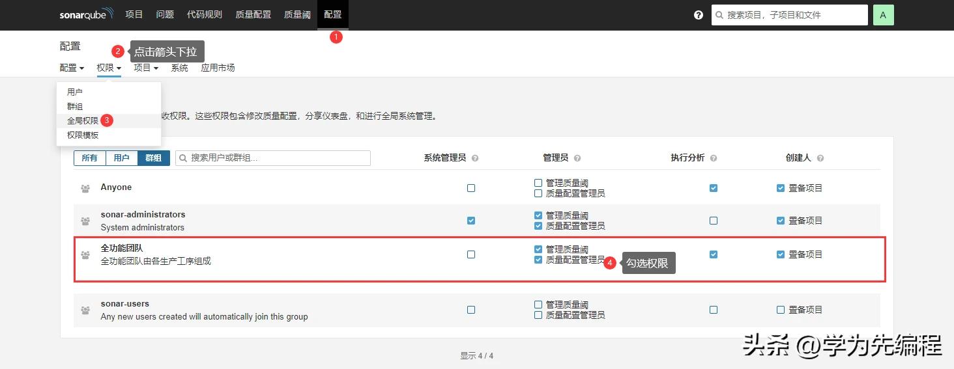954x369 pixels.
Task: Uncheck 执行分析 for 全功能团队
Action: click(714, 254)
